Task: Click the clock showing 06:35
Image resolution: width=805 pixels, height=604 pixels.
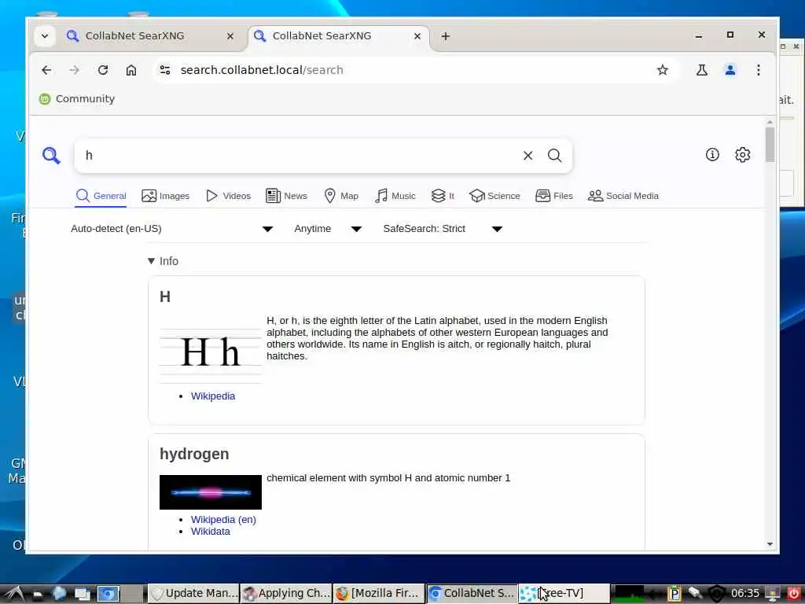Action: pyautogui.click(x=744, y=593)
